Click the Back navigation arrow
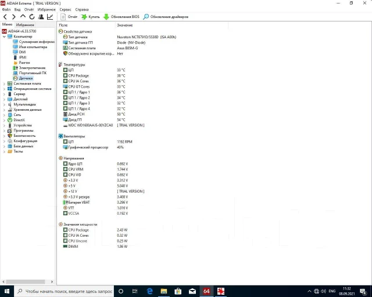The height and width of the screenshot is (297, 372). (5, 17)
